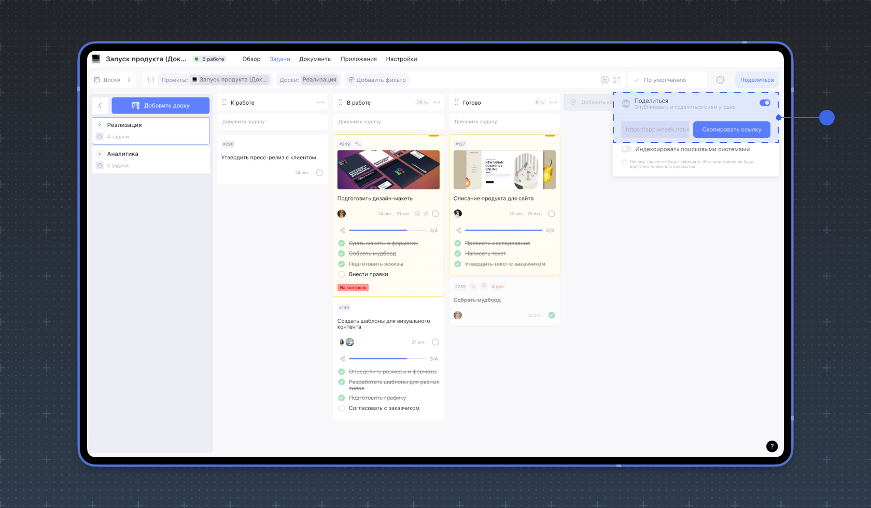Click the subtasks icon on task #249
Image resolution: width=871 pixels, height=508 pixels.
[342, 230]
